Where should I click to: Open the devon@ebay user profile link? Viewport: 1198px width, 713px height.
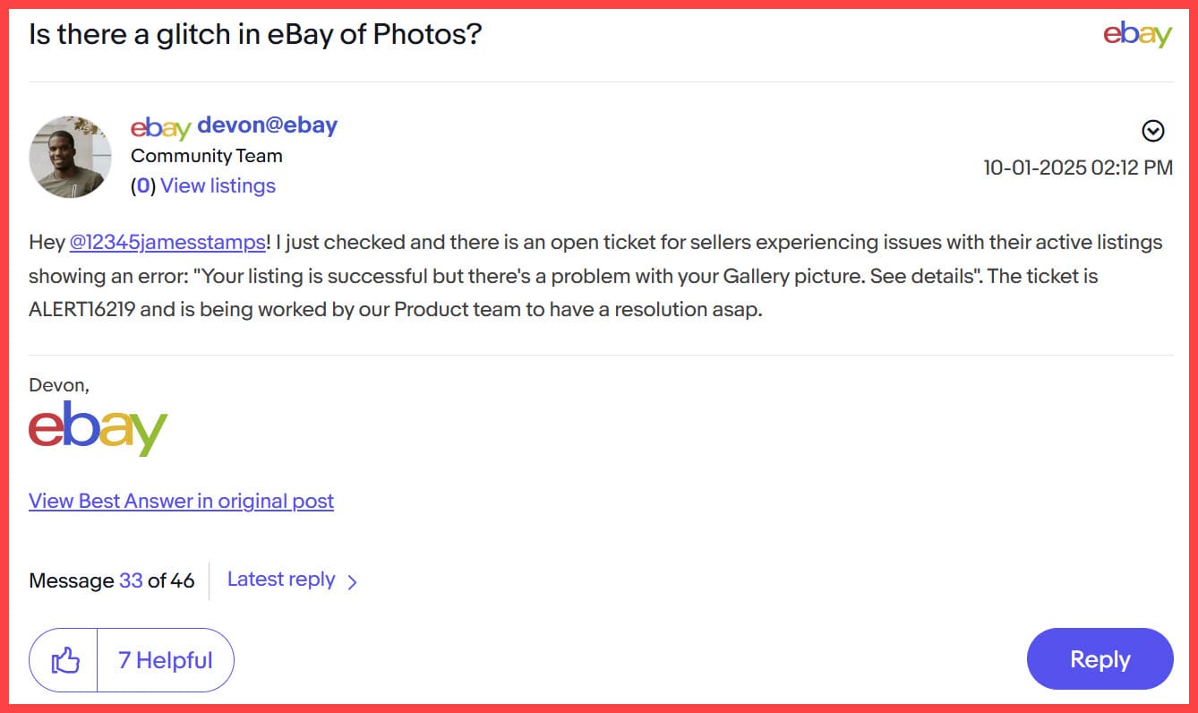(267, 125)
